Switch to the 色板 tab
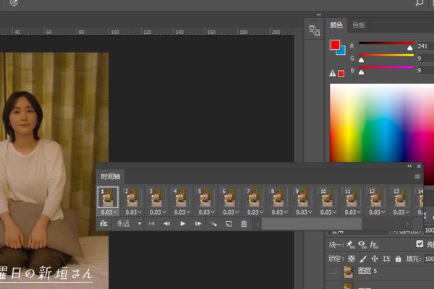 359,25
